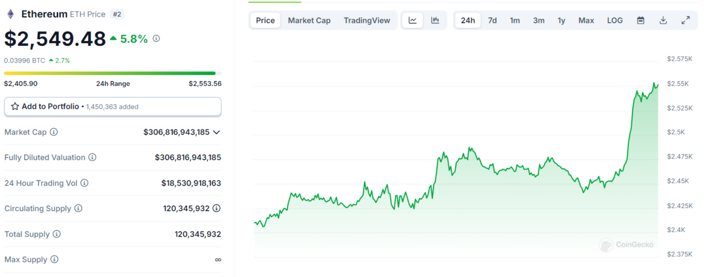704x277 pixels.
Task: Expand the chart to fullscreen
Action: click(x=685, y=20)
